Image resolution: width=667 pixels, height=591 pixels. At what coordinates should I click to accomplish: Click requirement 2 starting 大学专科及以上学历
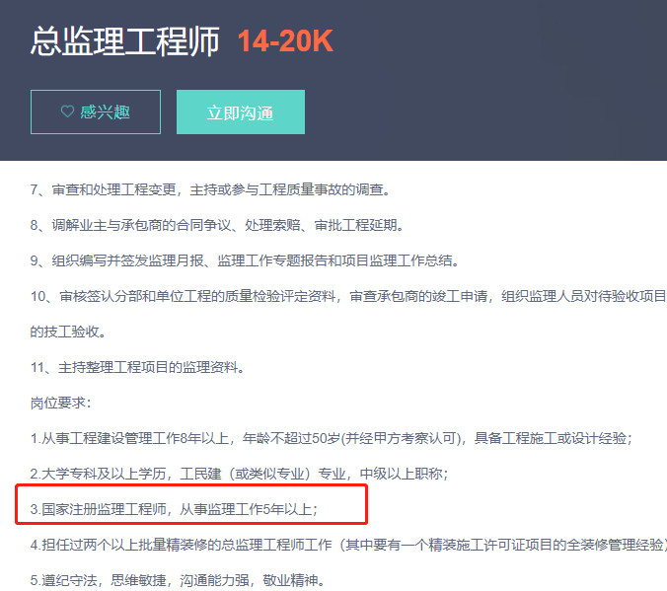click(x=109, y=474)
